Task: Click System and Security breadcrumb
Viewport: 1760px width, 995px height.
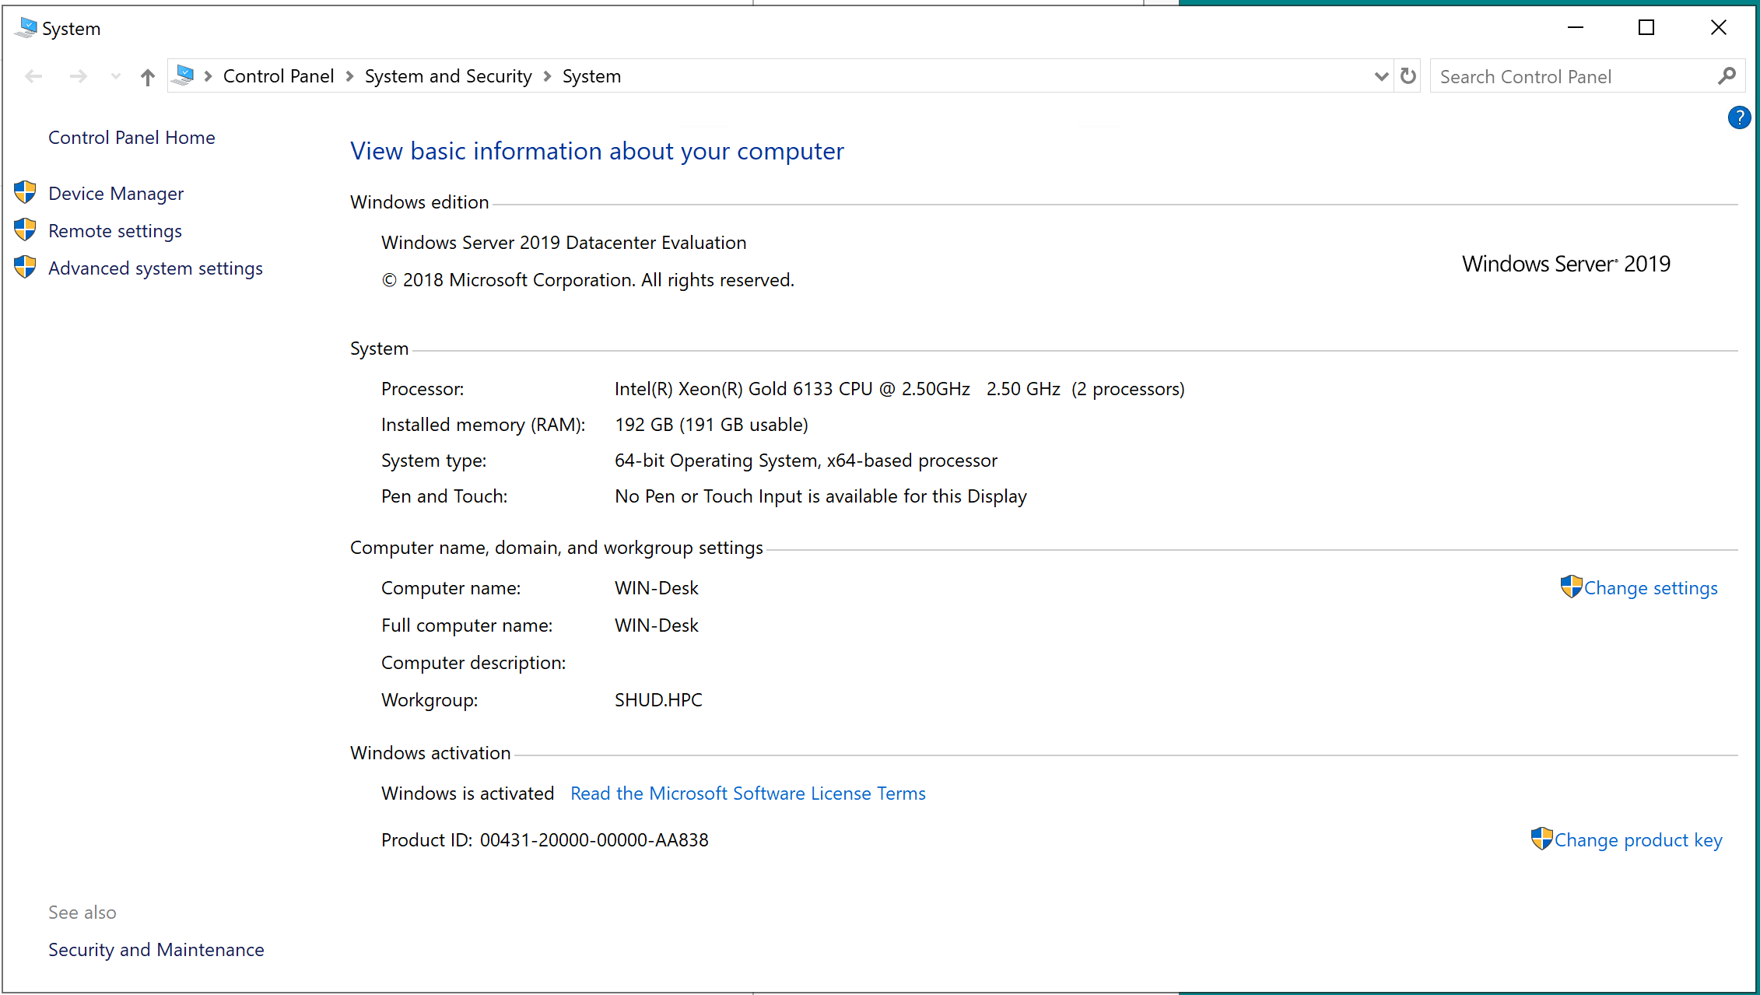Action: (x=448, y=75)
